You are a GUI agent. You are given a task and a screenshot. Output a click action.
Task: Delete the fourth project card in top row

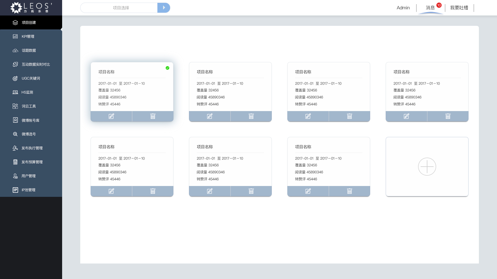tap(448, 116)
